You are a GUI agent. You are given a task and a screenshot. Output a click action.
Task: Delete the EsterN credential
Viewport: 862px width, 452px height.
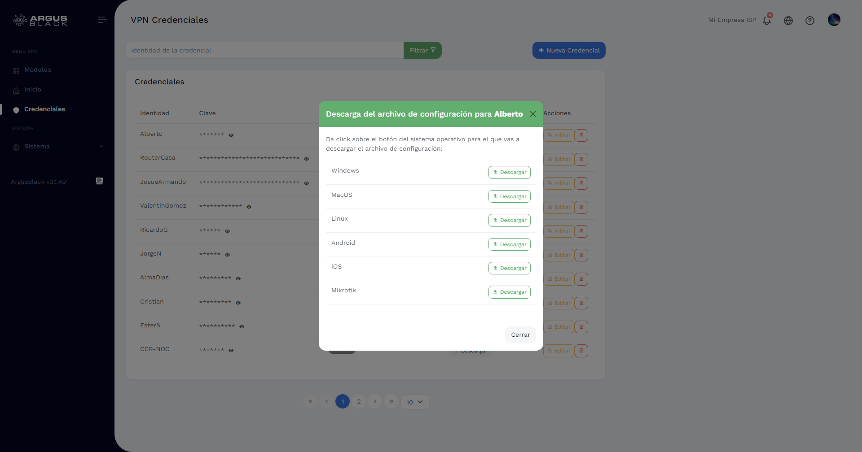[x=581, y=327]
